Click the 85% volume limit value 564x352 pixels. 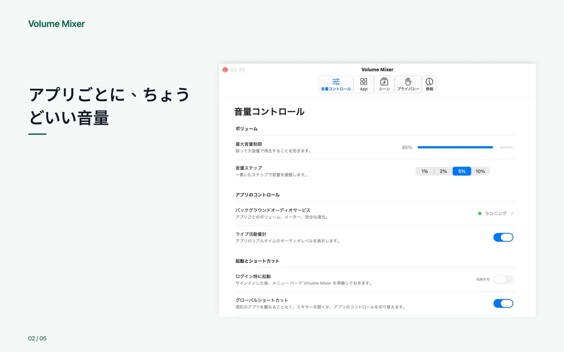pyautogui.click(x=407, y=147)
